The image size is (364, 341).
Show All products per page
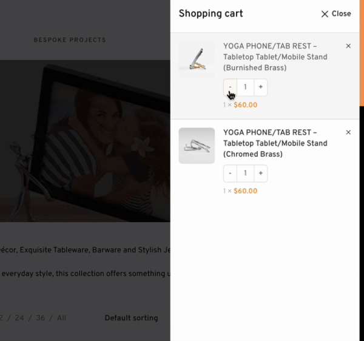pos(61,318)
